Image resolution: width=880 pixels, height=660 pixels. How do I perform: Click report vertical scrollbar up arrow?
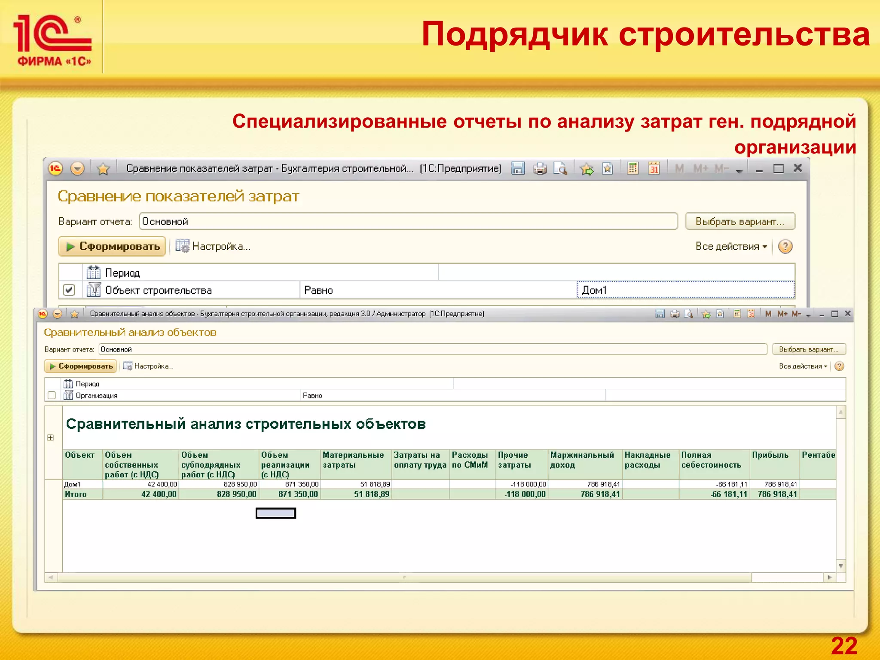tap(841, 412)
